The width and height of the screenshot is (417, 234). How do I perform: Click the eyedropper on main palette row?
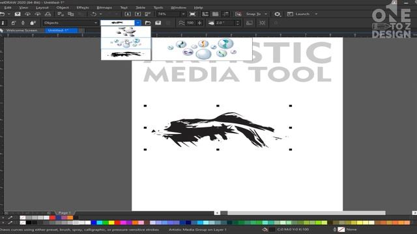pyautogui.click(x=10, y=222)
